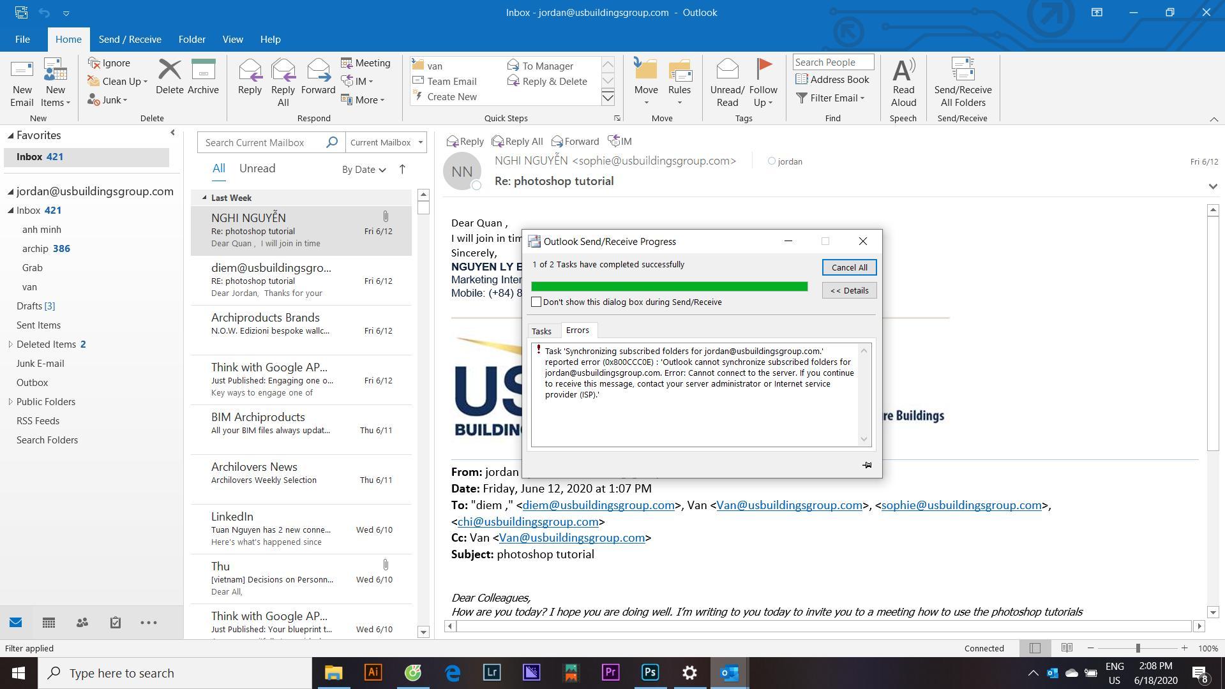Viewport: 1225px width, 689px height.
Task: Click the zoom in plus button
Action: pyautogui.click(x=1184, y=648)
